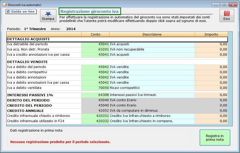This screenshot has height=153, width=240.
Task: Click label Iva detraibile del periodo
Action: 27,44
